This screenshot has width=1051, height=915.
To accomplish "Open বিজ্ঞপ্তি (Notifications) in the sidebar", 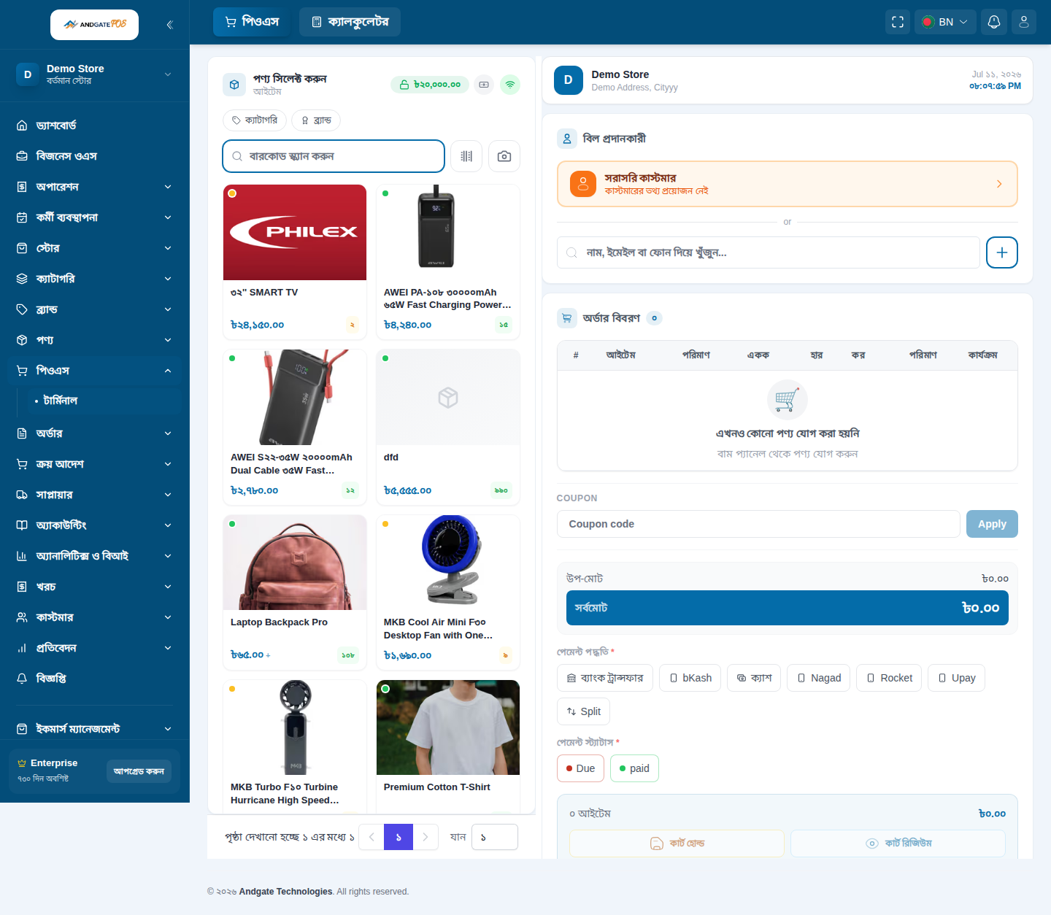I will click(x=95, y=679).
